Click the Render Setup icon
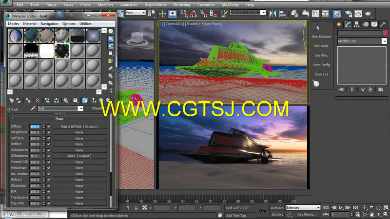The width and height of the screenshot is (390, 219). [x=349, y=14]
